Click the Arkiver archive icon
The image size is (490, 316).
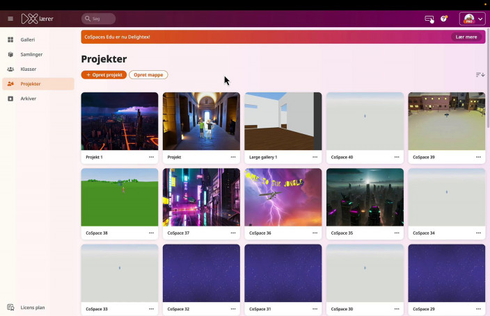[x=10, y=99]
